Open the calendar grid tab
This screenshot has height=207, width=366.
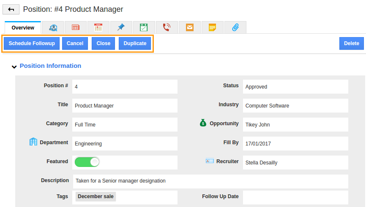pos(98,28)
